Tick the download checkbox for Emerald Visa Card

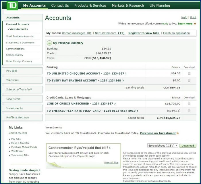coord(189,111)
